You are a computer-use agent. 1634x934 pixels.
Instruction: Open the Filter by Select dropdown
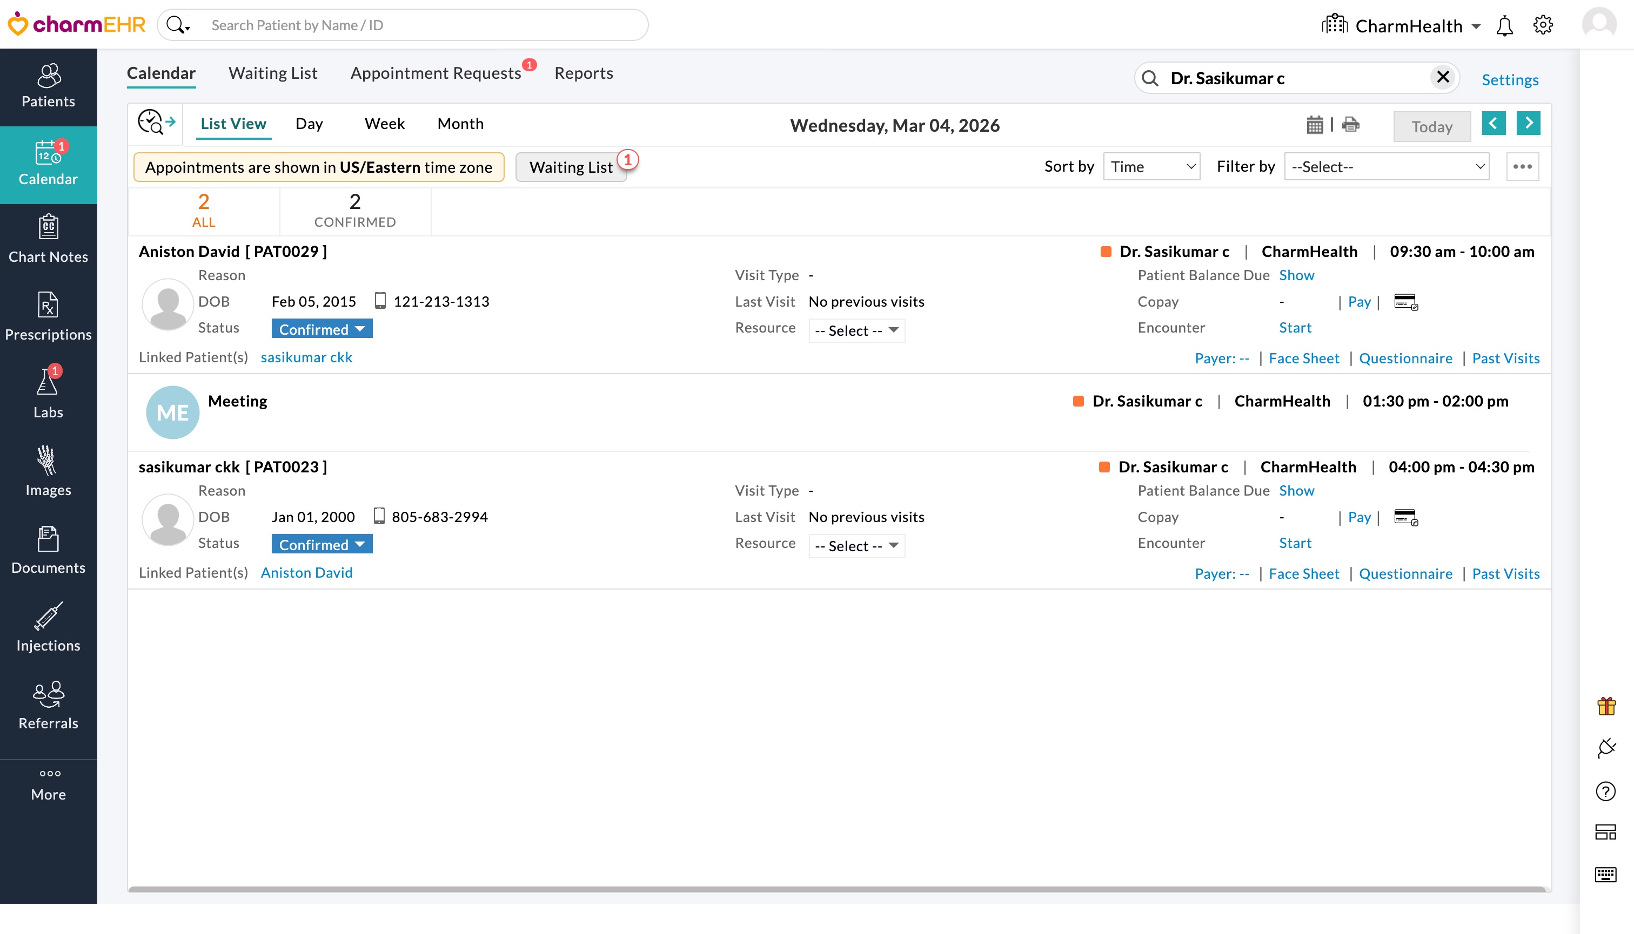point(1386,167)
